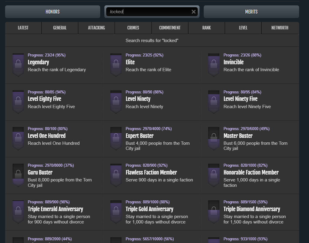Click 'Progress: 2970/4000 (74%)' text
Image resolution: width=309 pixels, height=243 pixels.
click(148, 129)
